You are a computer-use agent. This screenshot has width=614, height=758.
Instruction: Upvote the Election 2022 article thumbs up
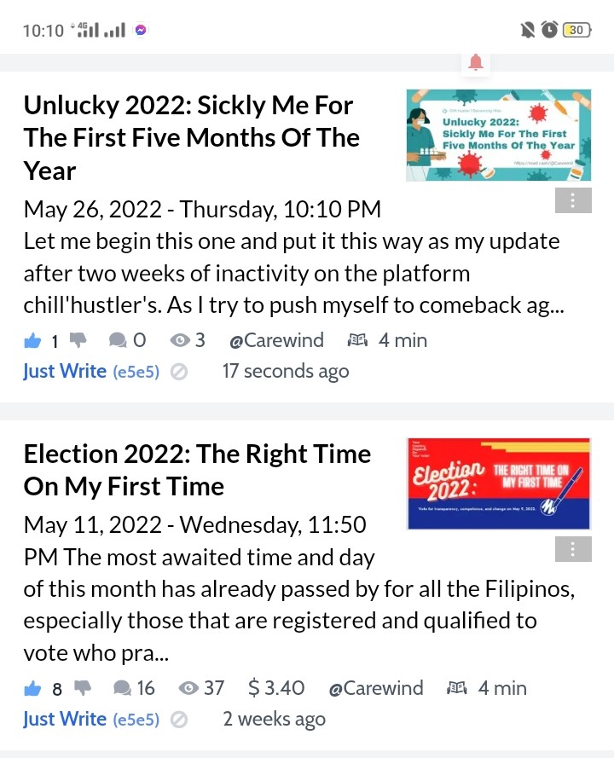(x=32, y=688)
